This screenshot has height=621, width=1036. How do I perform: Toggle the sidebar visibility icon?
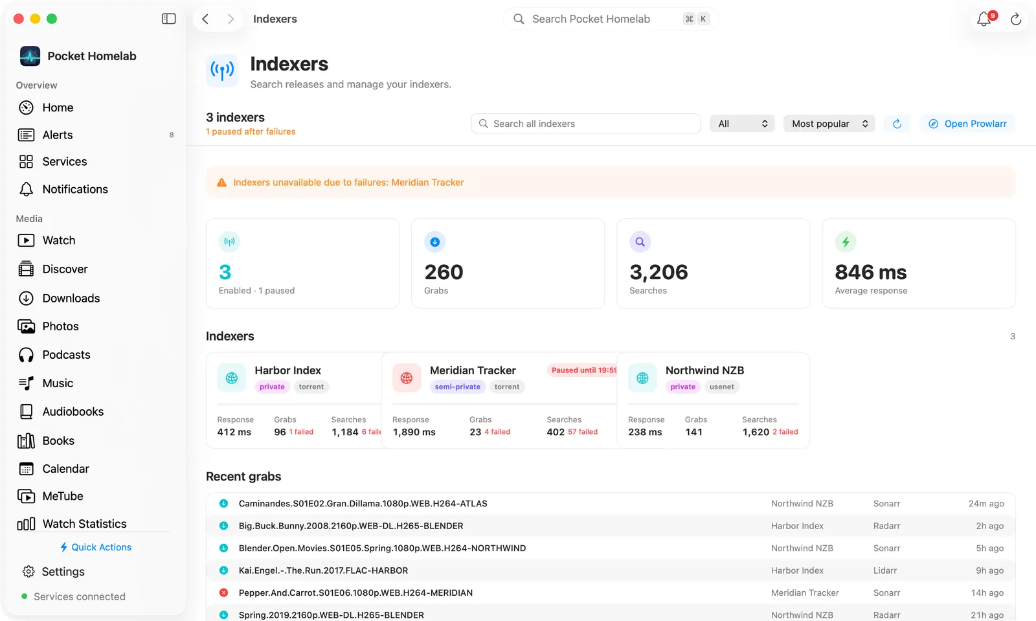click(x=168, y=19)
